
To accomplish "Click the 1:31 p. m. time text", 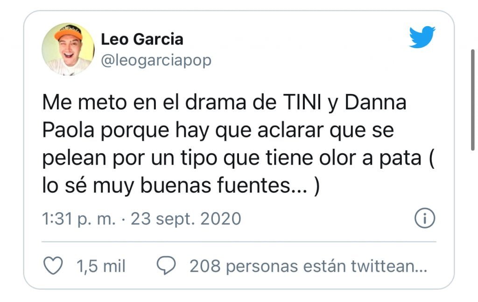I will click(78, 218).
